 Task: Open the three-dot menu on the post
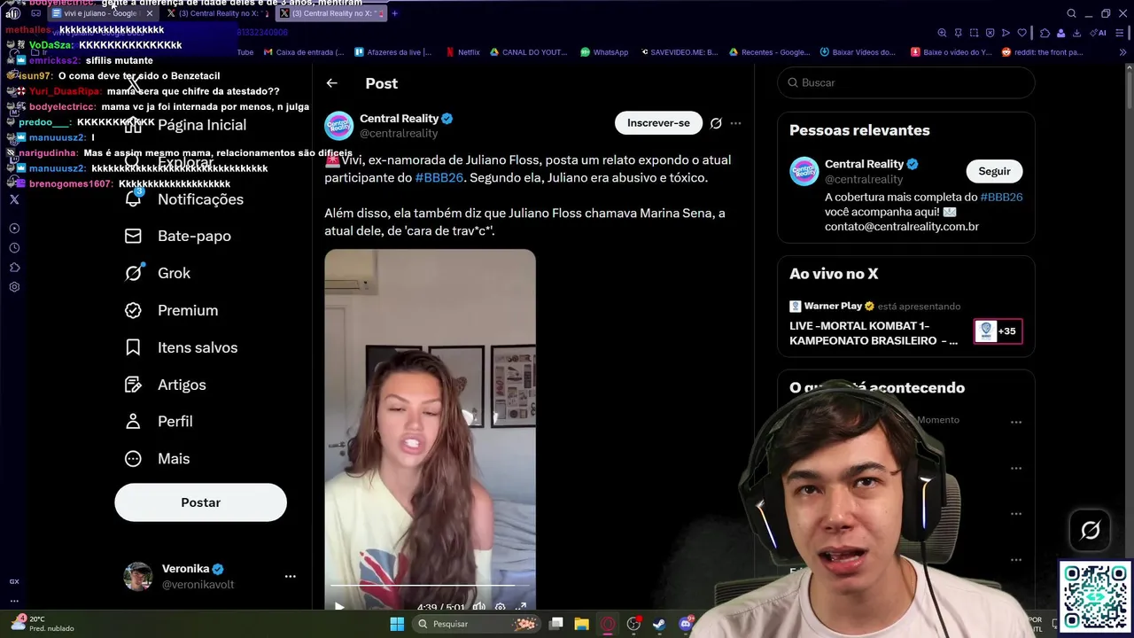coord(735,123)
